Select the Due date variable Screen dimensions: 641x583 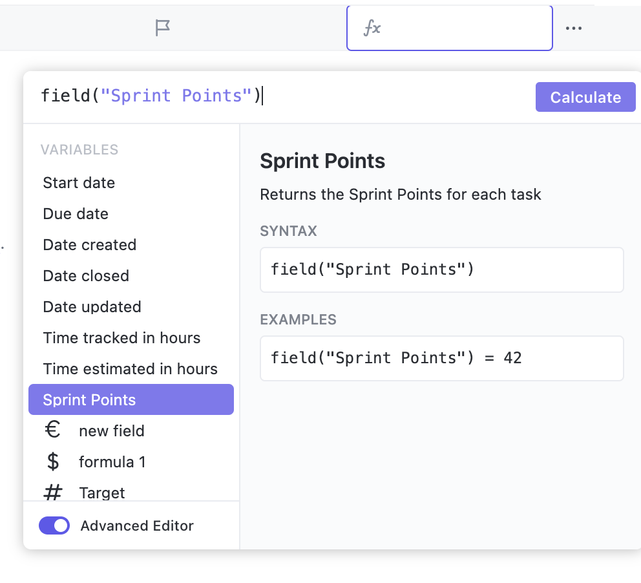coord(76,214)
